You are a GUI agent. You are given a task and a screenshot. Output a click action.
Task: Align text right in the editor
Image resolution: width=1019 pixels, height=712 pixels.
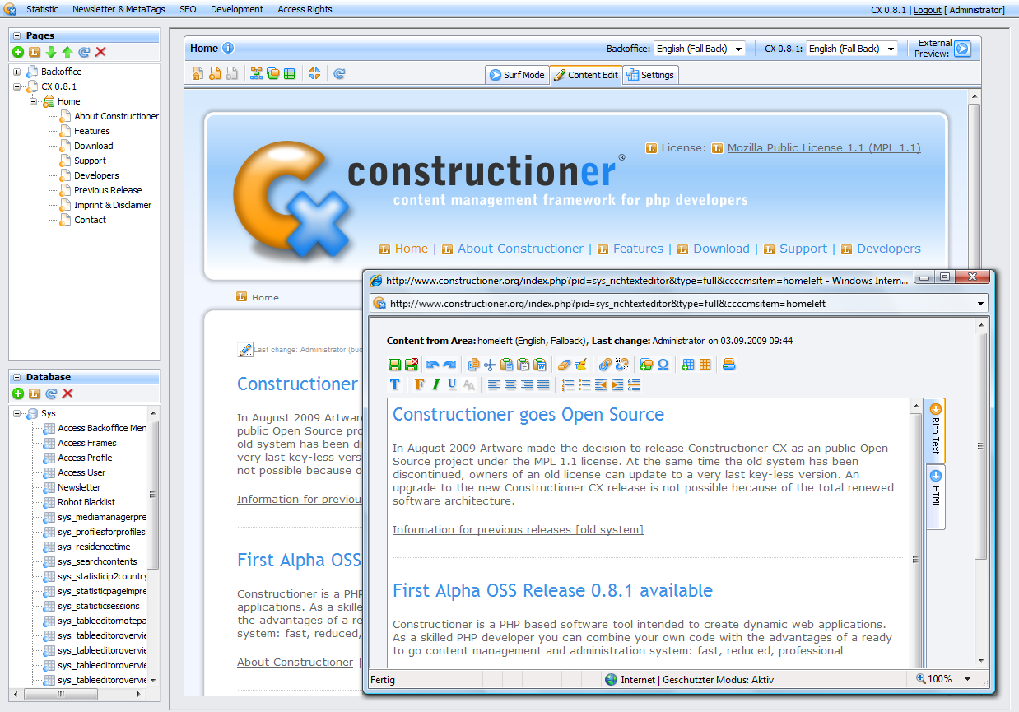(x=527, y=384)
